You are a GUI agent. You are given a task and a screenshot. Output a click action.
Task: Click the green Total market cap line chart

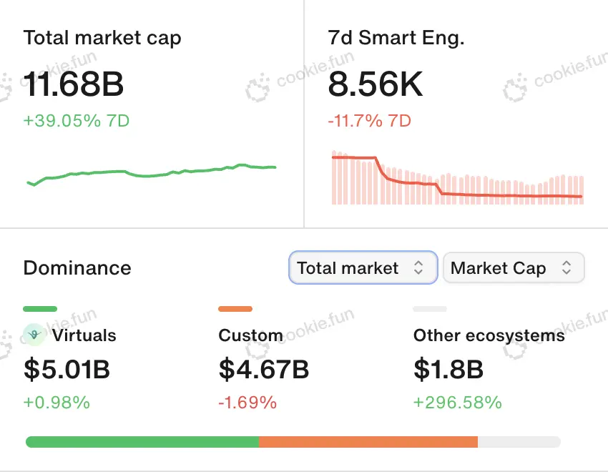coord(152,172)
